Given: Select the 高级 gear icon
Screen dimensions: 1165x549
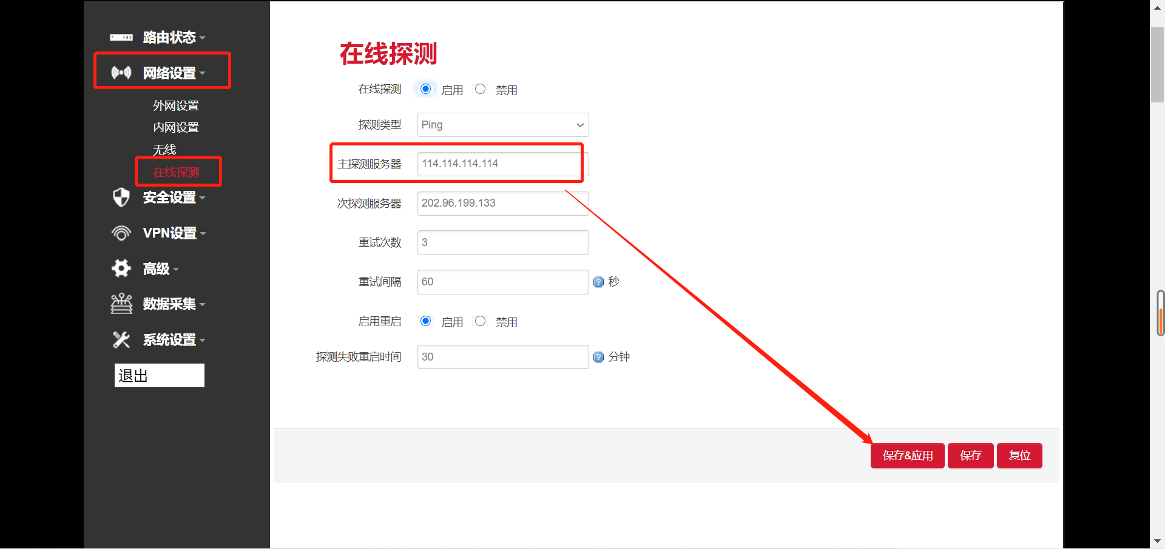Looking at the screenshot, I should pos(121,268).
